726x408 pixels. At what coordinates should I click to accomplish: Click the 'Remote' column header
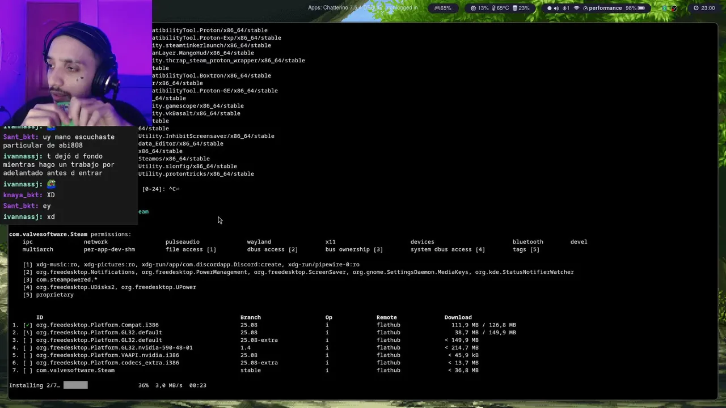(x=386, y=317)
